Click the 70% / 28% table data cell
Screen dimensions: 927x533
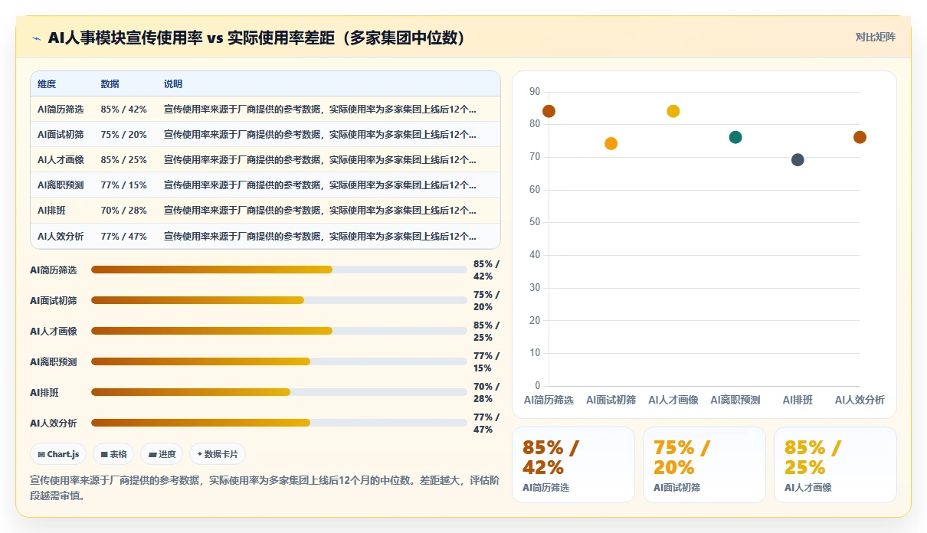coord(123,211)
